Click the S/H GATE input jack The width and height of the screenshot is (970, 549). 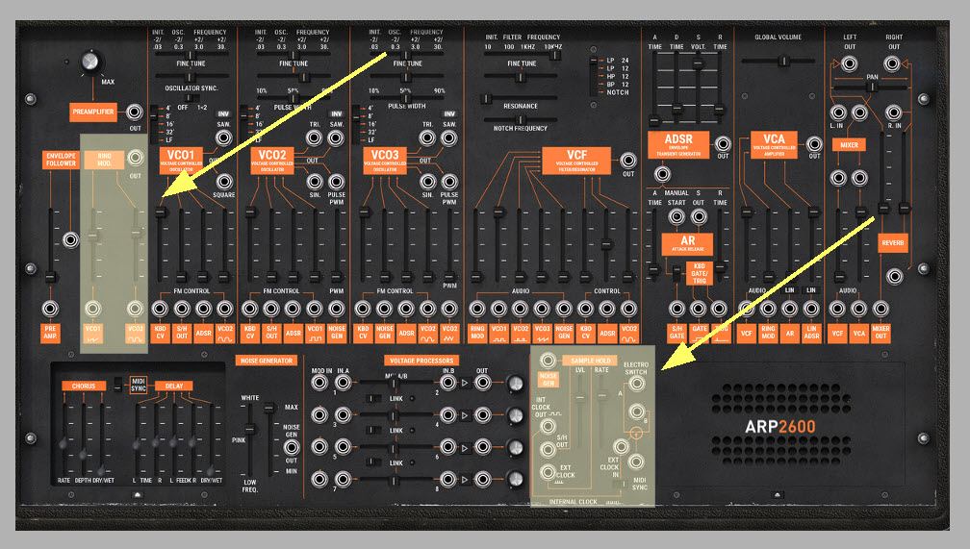676,309
